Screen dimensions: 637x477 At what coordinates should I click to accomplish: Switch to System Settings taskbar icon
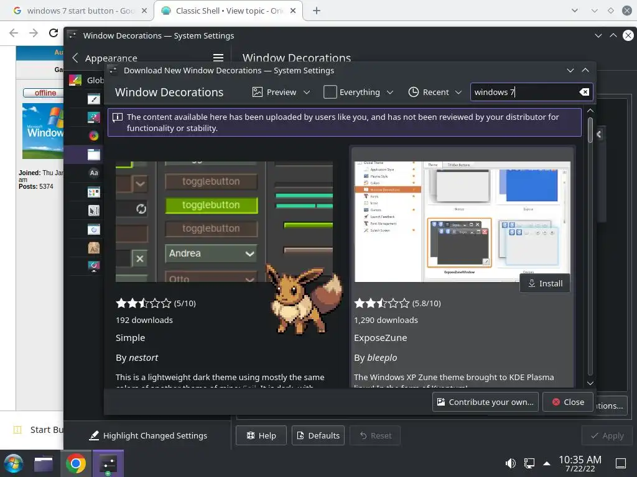point(108,463)
